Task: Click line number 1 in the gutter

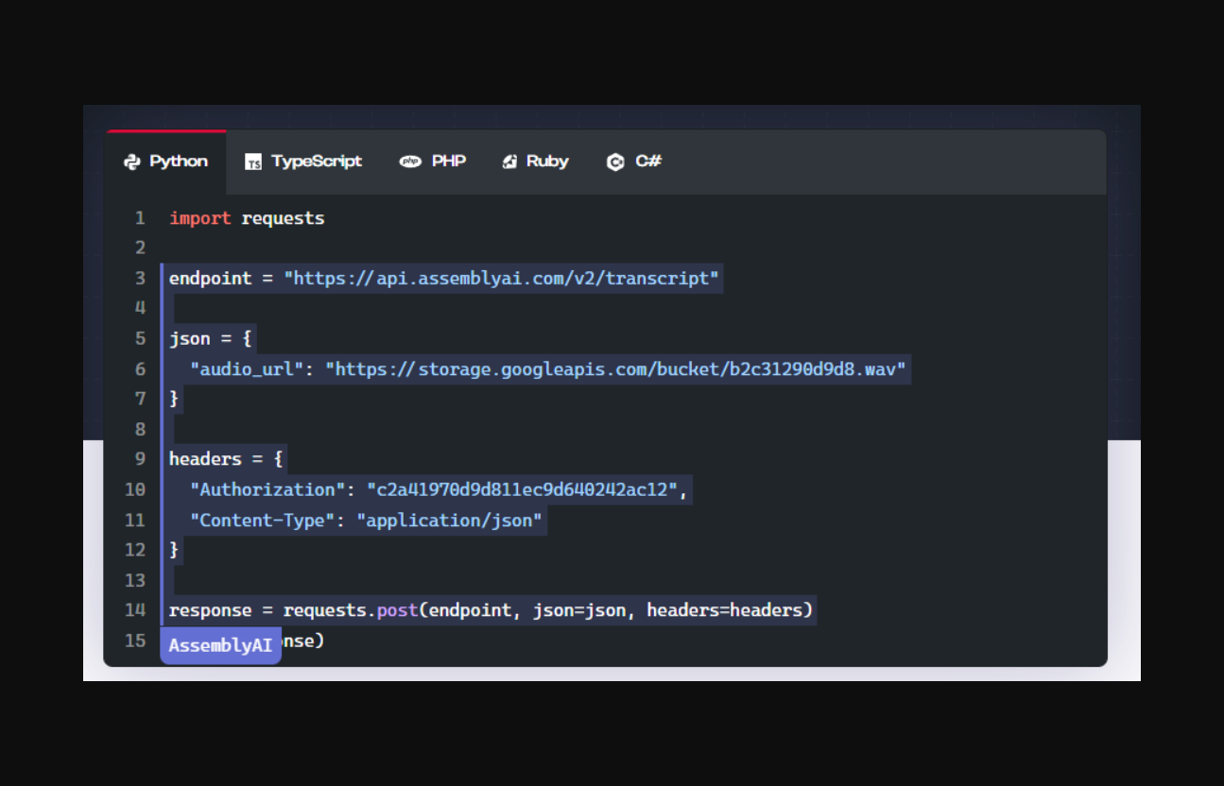Action: point(140,218)
